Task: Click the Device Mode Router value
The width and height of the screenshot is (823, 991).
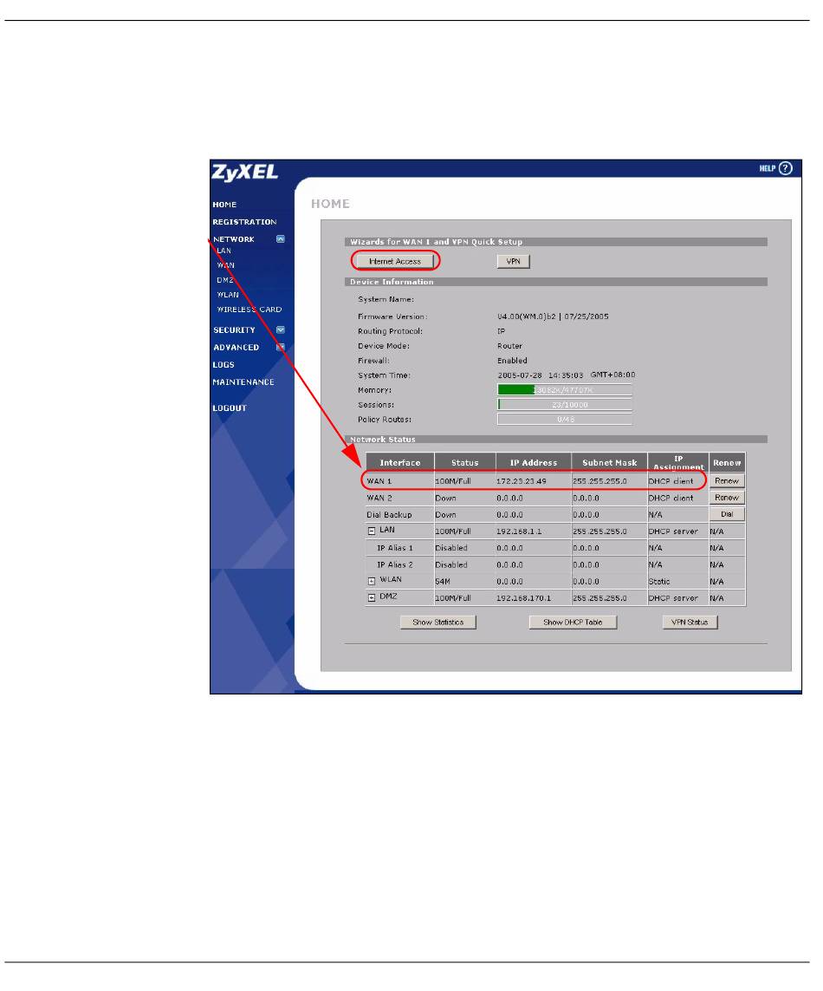Action: [x=509, y=346]
